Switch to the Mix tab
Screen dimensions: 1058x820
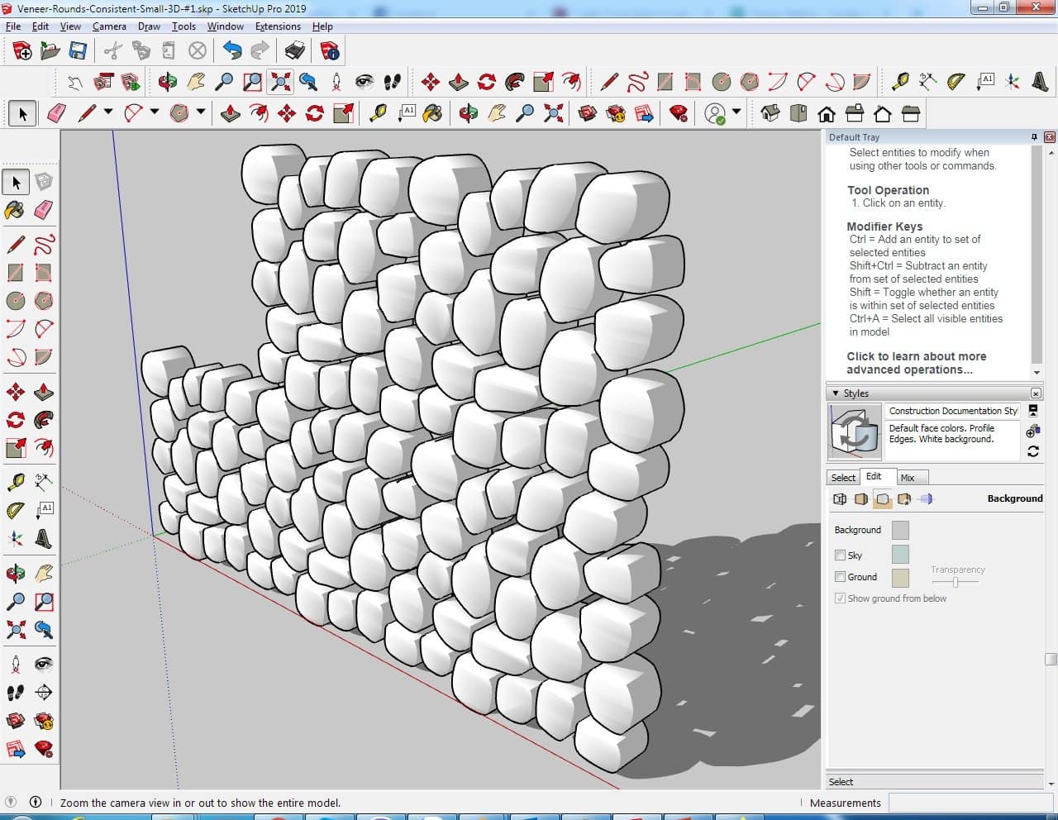click(908, 478)
